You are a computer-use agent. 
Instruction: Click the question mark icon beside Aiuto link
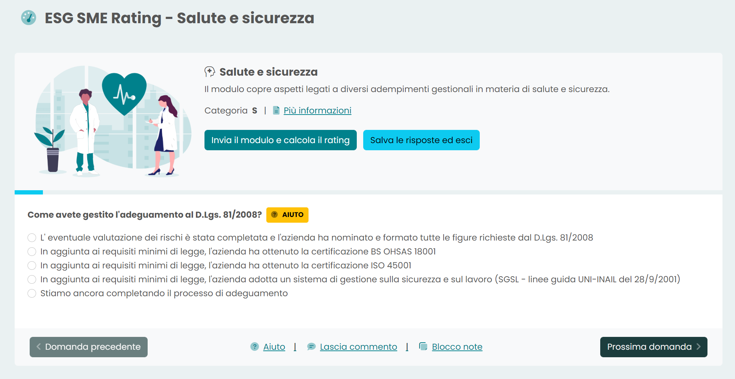click(x=255, y=347)
